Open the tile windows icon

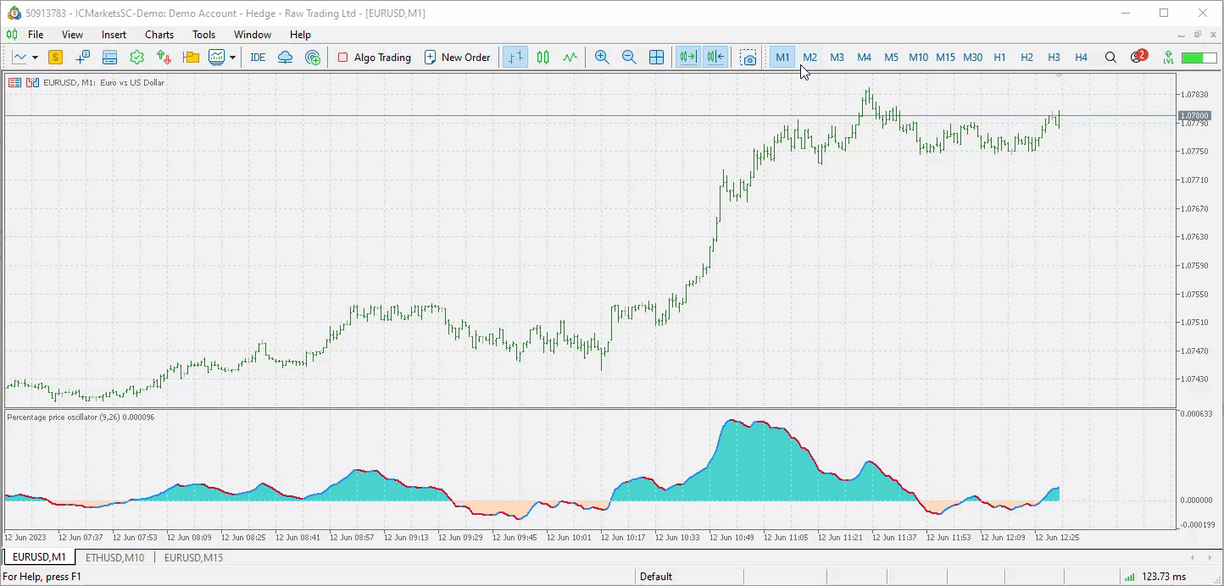[657, 57]
